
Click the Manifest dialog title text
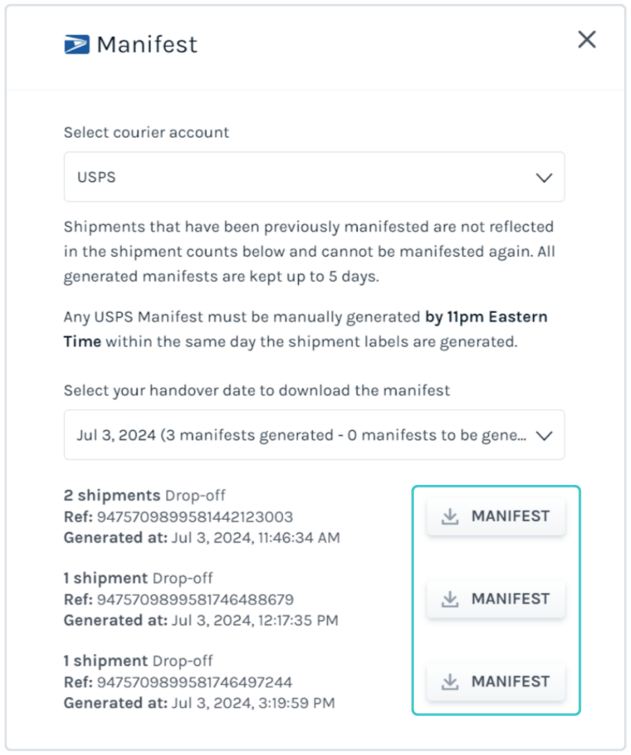tap(146, 45)
